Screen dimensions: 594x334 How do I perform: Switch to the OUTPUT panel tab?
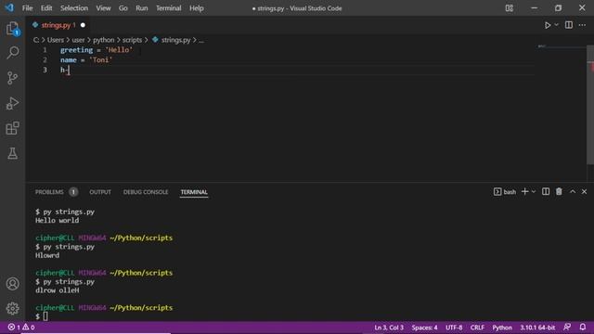click(x=100, y=192)
